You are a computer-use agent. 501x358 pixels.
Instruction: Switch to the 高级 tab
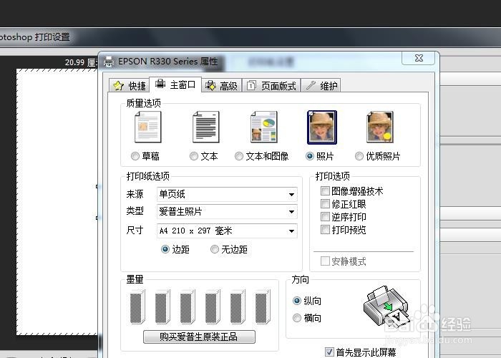[222, 86]
